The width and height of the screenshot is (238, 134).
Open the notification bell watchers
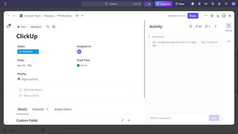click(207, 27)
